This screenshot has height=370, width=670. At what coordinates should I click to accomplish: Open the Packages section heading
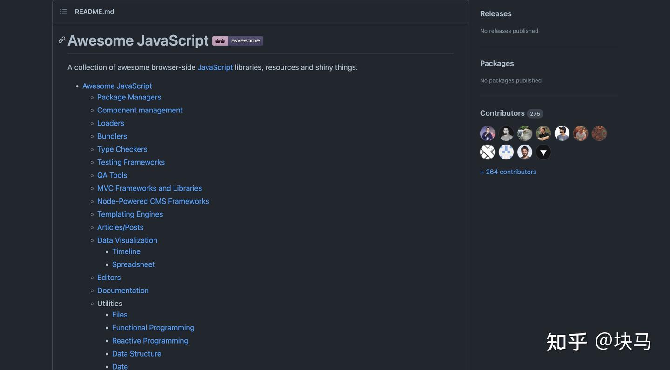pyautogui.click(x=497, y=64)
